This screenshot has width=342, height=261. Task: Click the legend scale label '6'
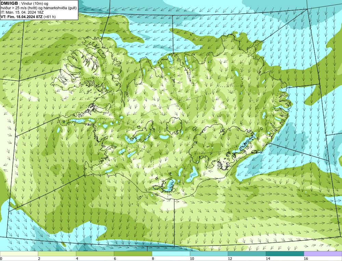pos(115,259)
